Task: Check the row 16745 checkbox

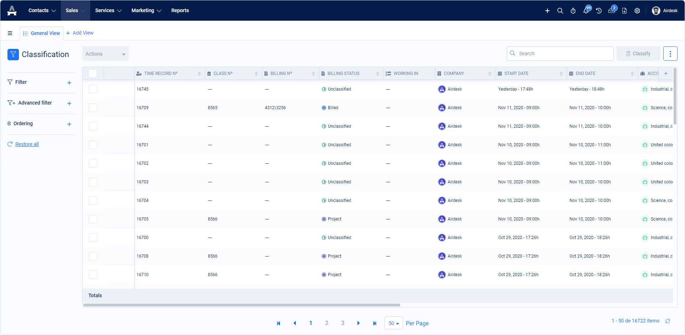Action: [93, 89]
